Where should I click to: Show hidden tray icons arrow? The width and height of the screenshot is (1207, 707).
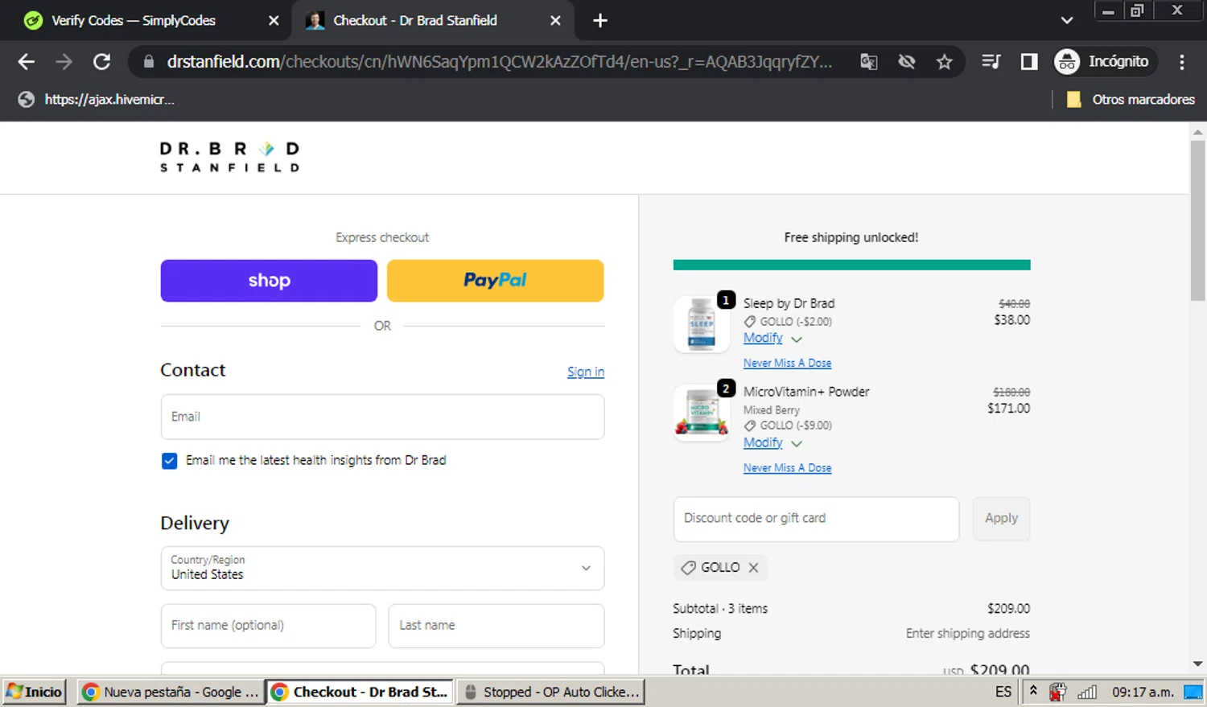click(x=1033, y=692)
